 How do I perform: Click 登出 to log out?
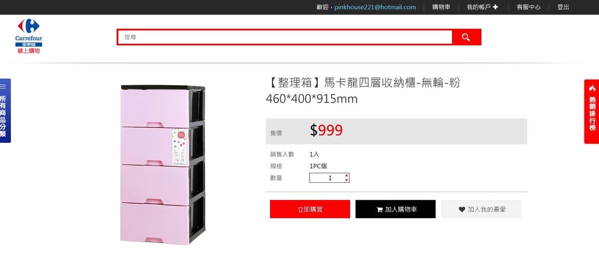[563, 7]
